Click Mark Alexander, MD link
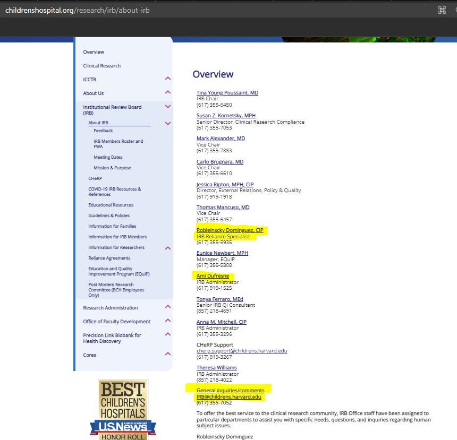The height and width of the screenshot is (440, 457). (221, 139)
